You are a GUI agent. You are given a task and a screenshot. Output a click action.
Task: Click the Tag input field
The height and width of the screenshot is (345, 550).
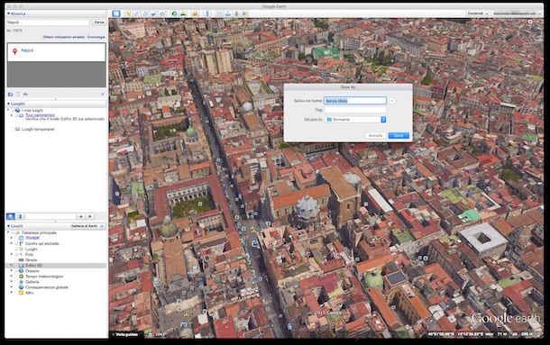click(x=354, y=110)
